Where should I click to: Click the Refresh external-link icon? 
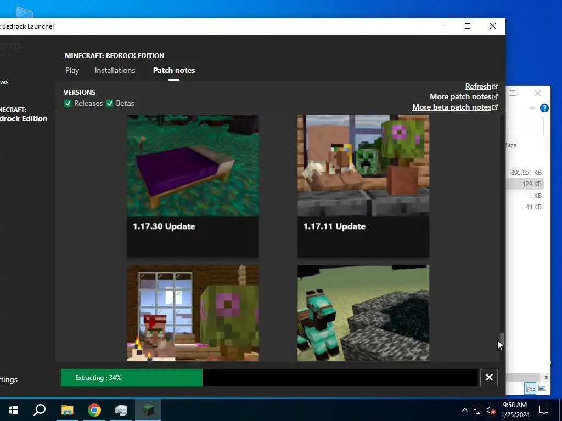point(495,86)
